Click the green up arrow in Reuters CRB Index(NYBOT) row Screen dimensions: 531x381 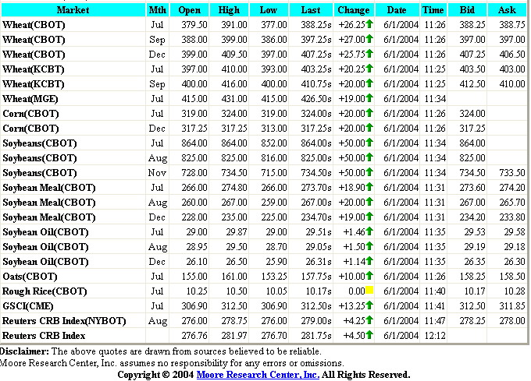369,319
